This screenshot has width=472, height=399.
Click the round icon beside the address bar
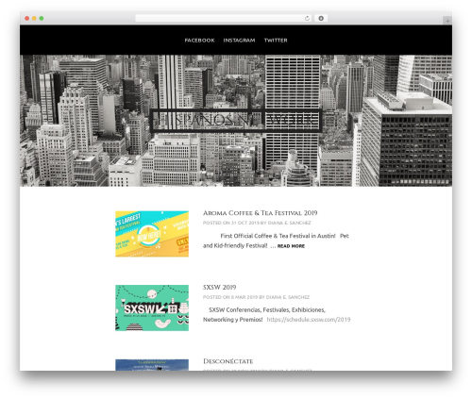point(321,18)
